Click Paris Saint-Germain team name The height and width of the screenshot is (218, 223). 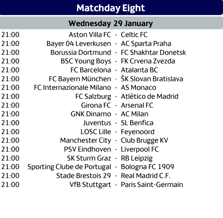tap(152, 185)
